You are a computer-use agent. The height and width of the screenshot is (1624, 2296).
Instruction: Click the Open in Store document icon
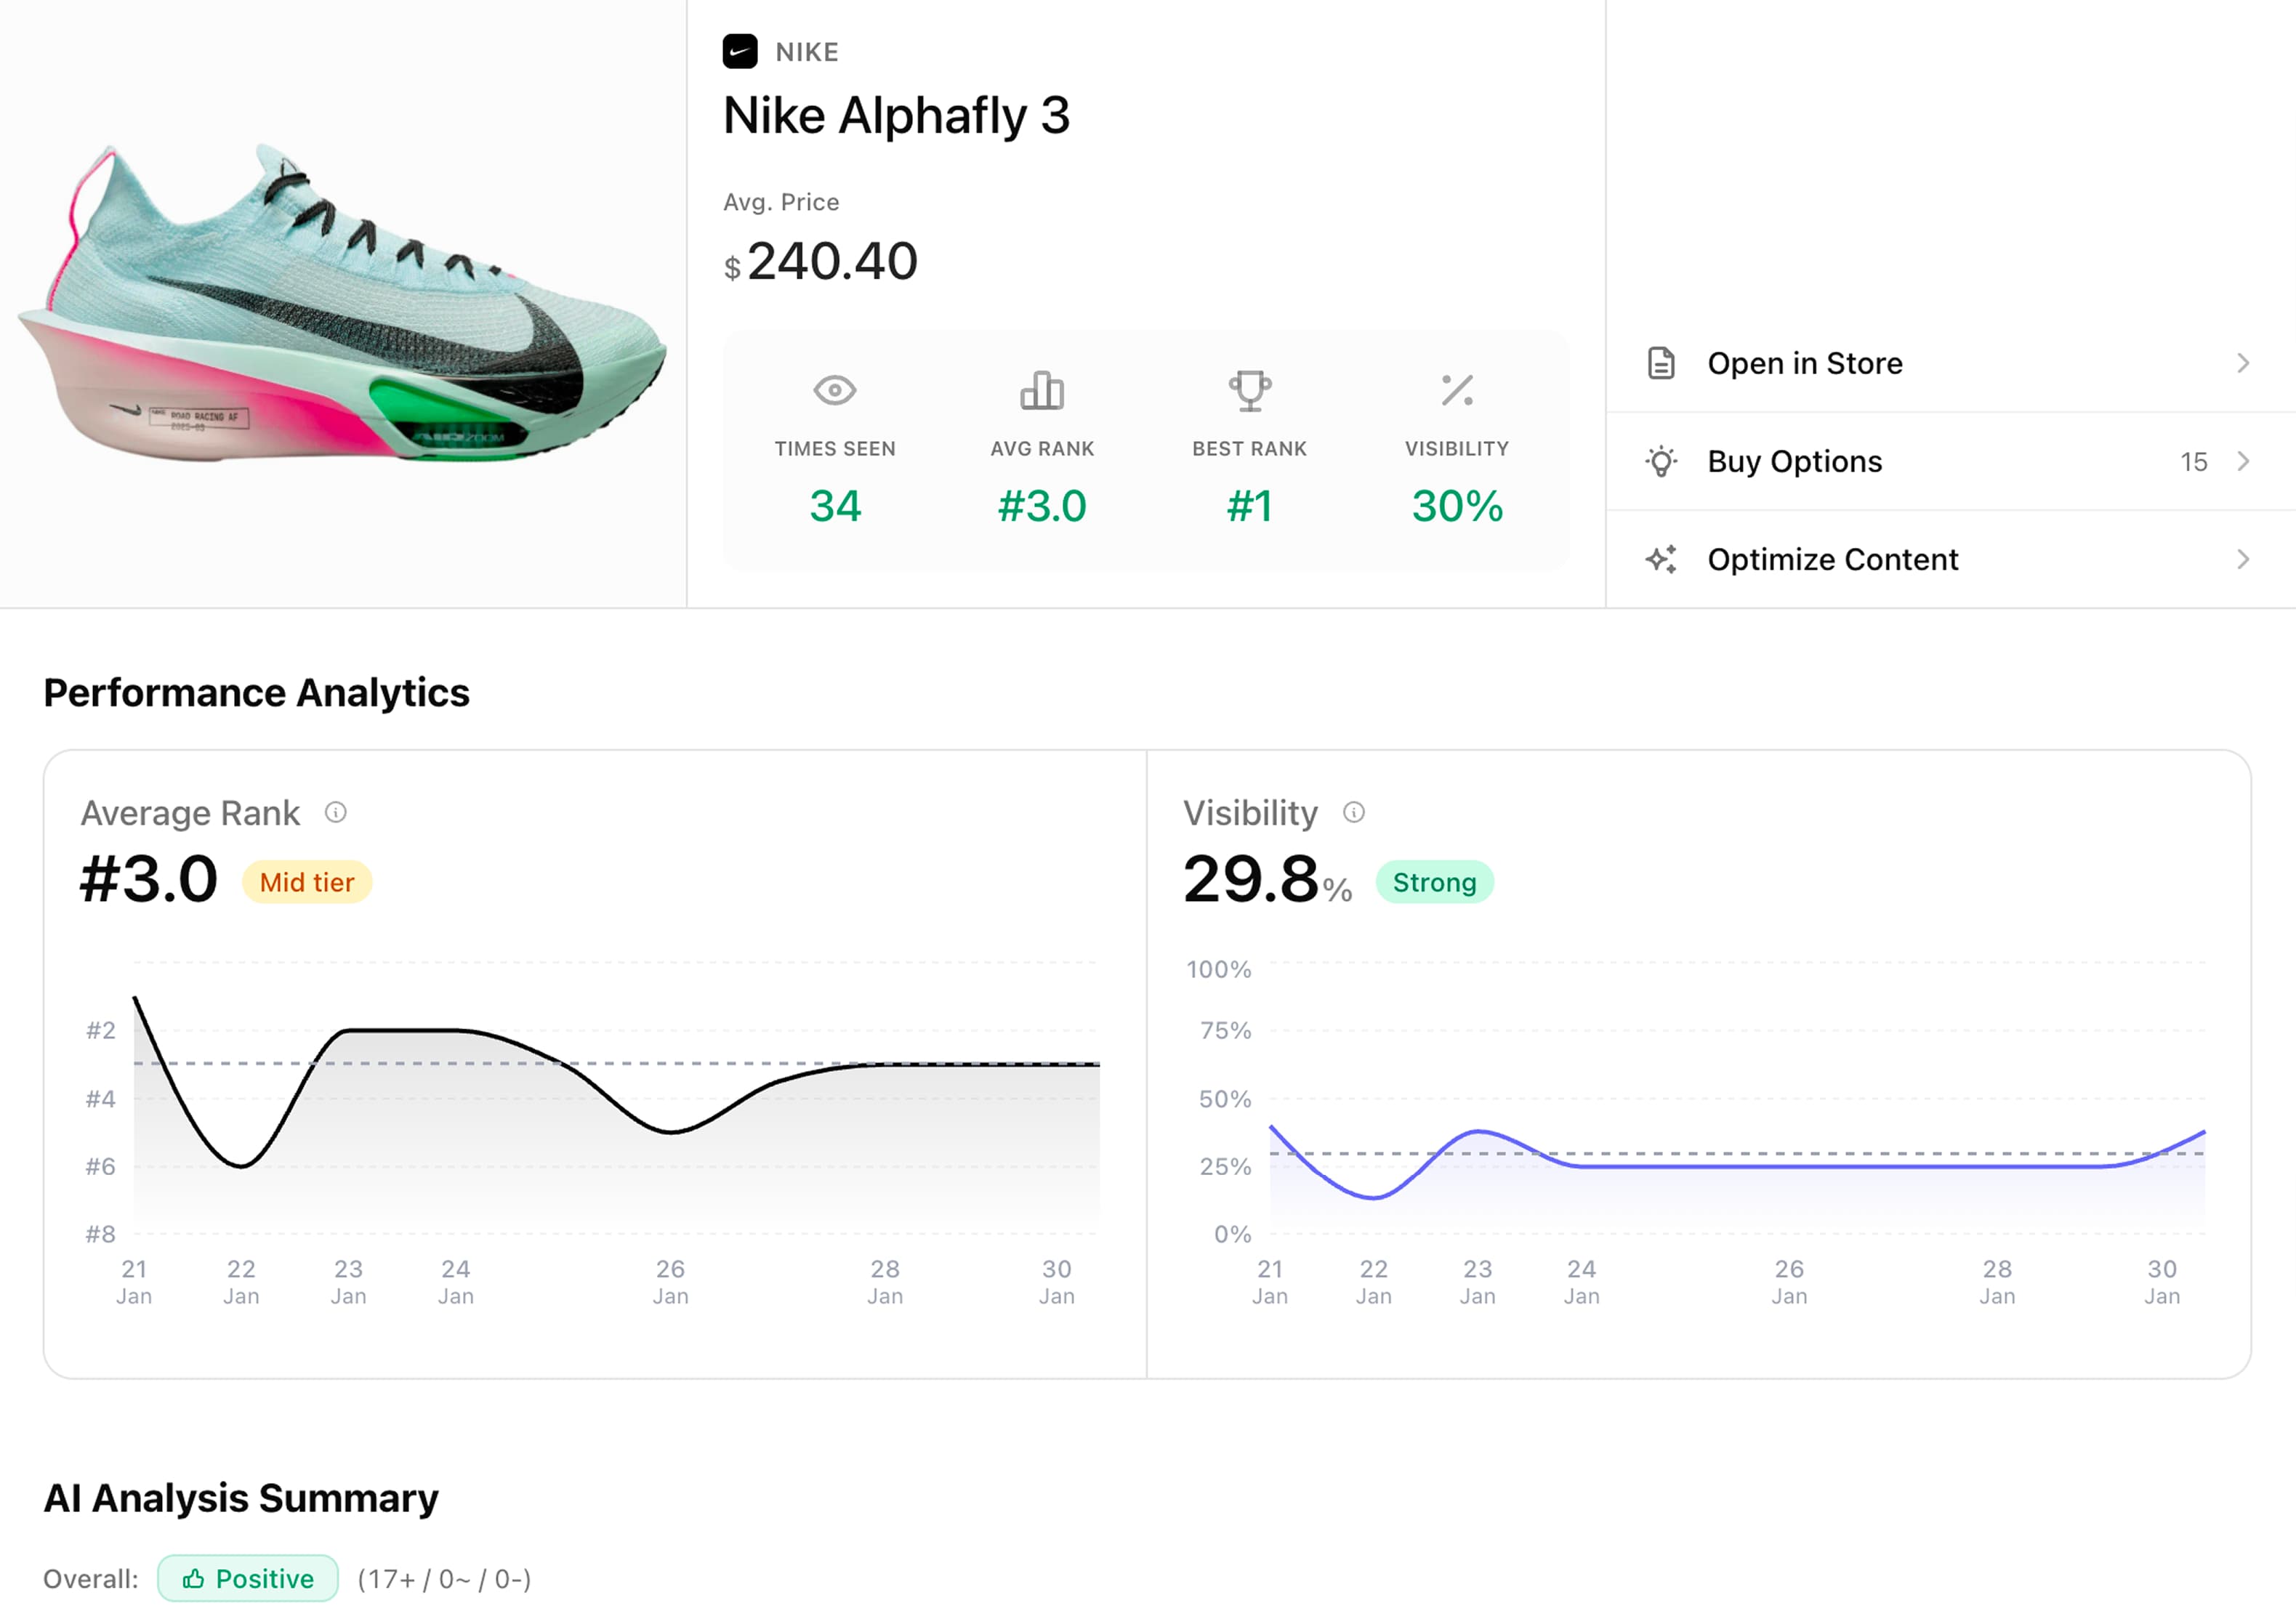tap(1661, 363)
